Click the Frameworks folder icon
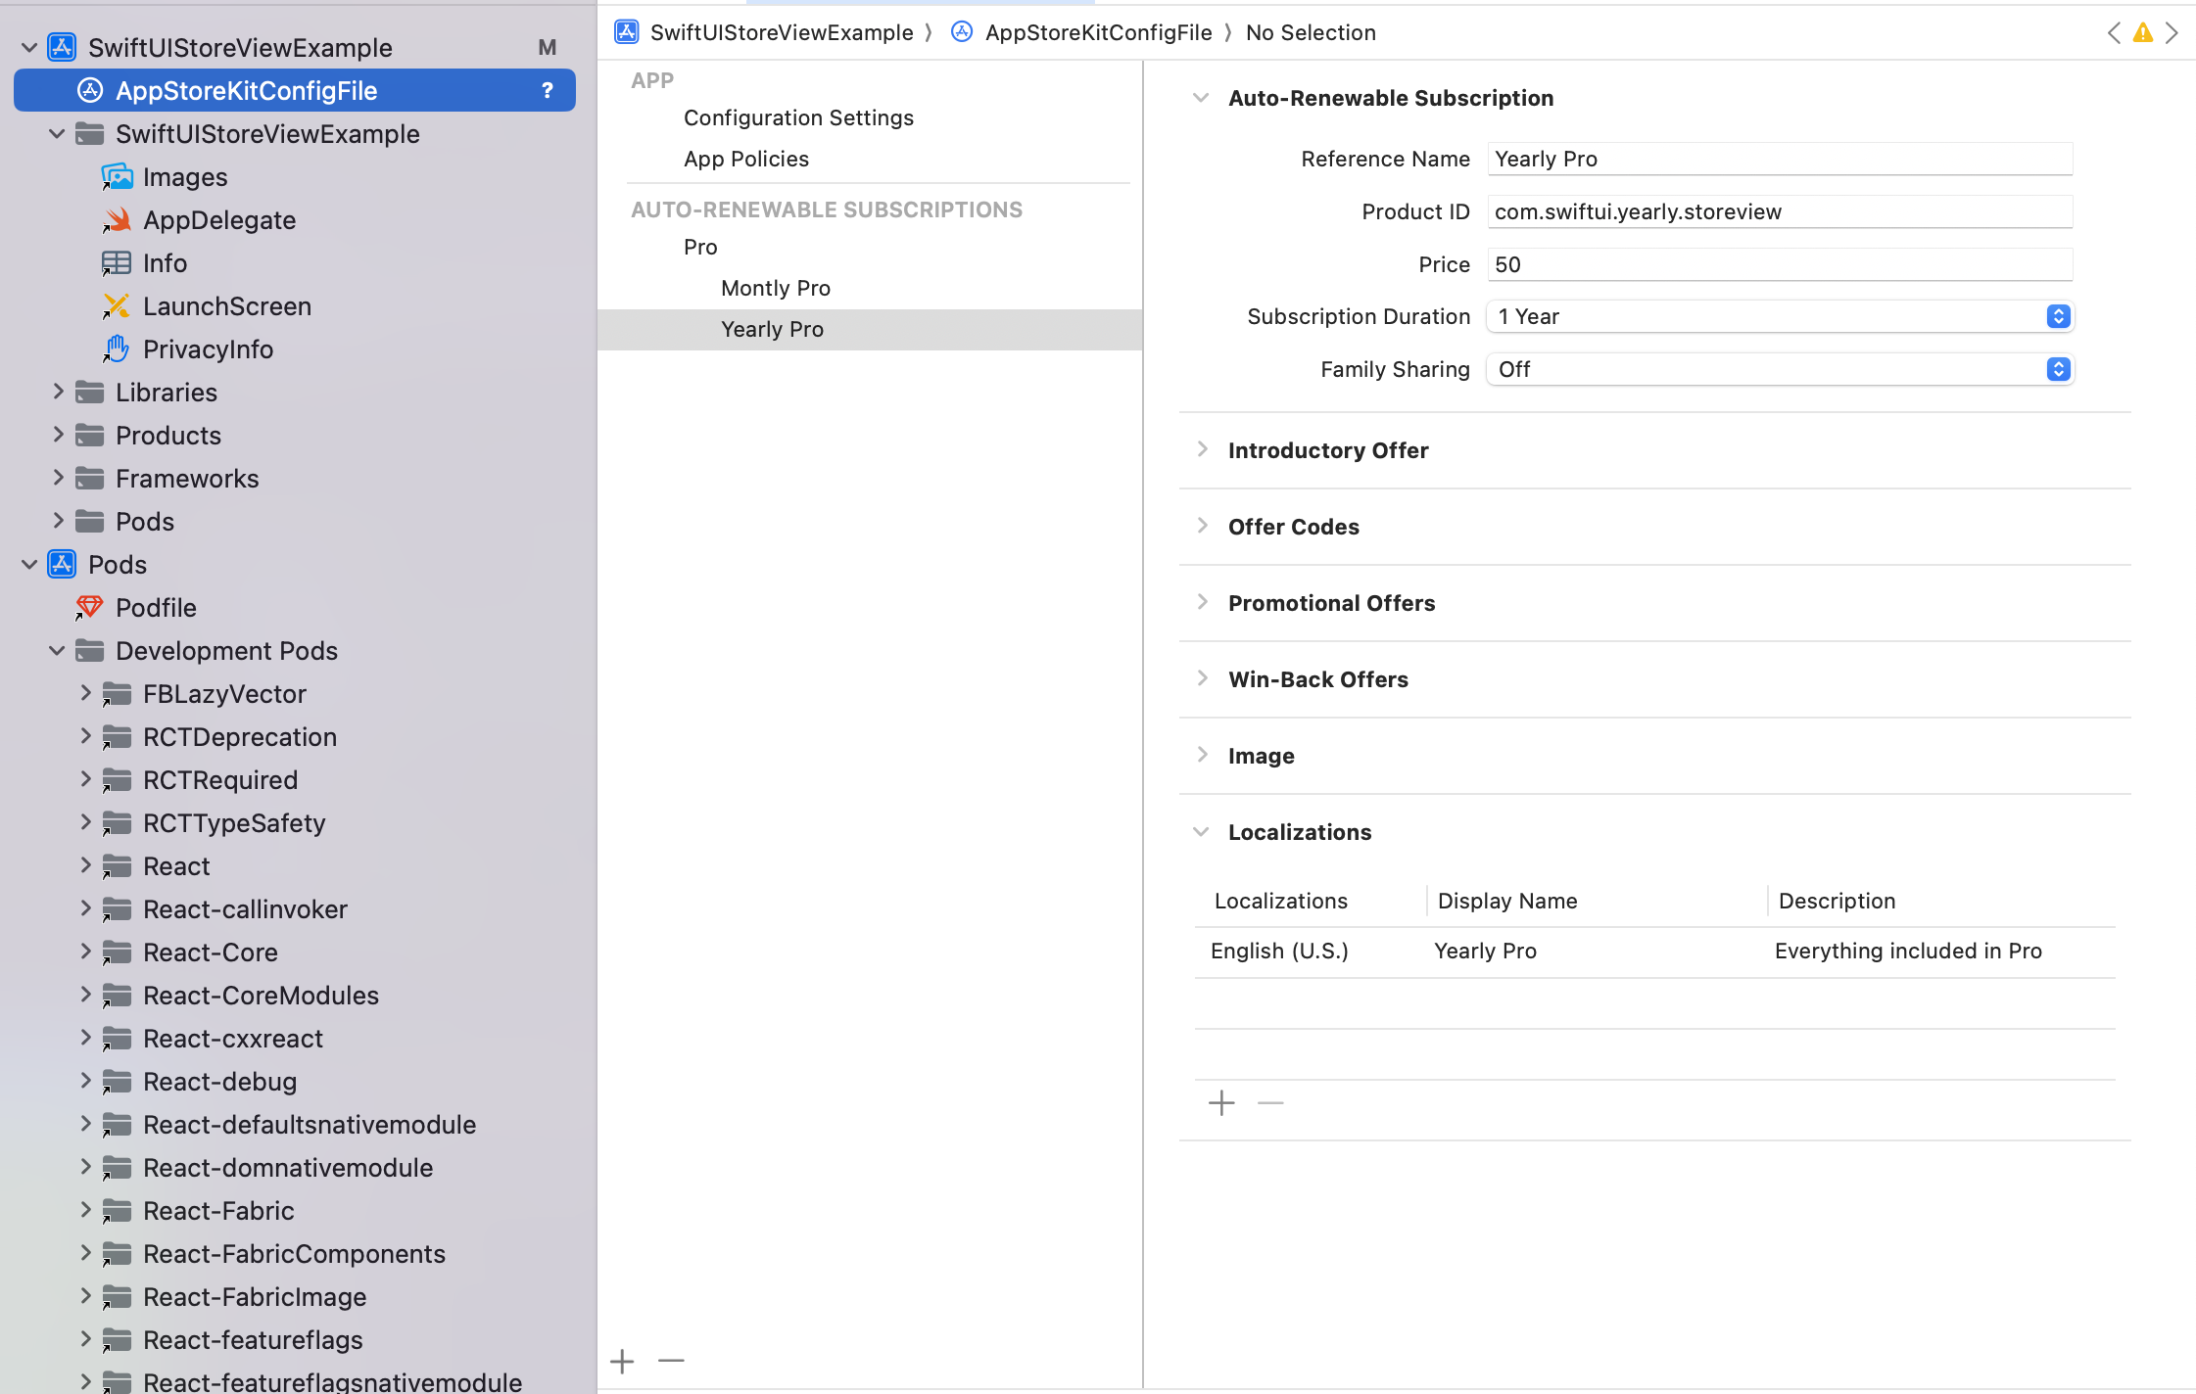 (x=90, y=479)
